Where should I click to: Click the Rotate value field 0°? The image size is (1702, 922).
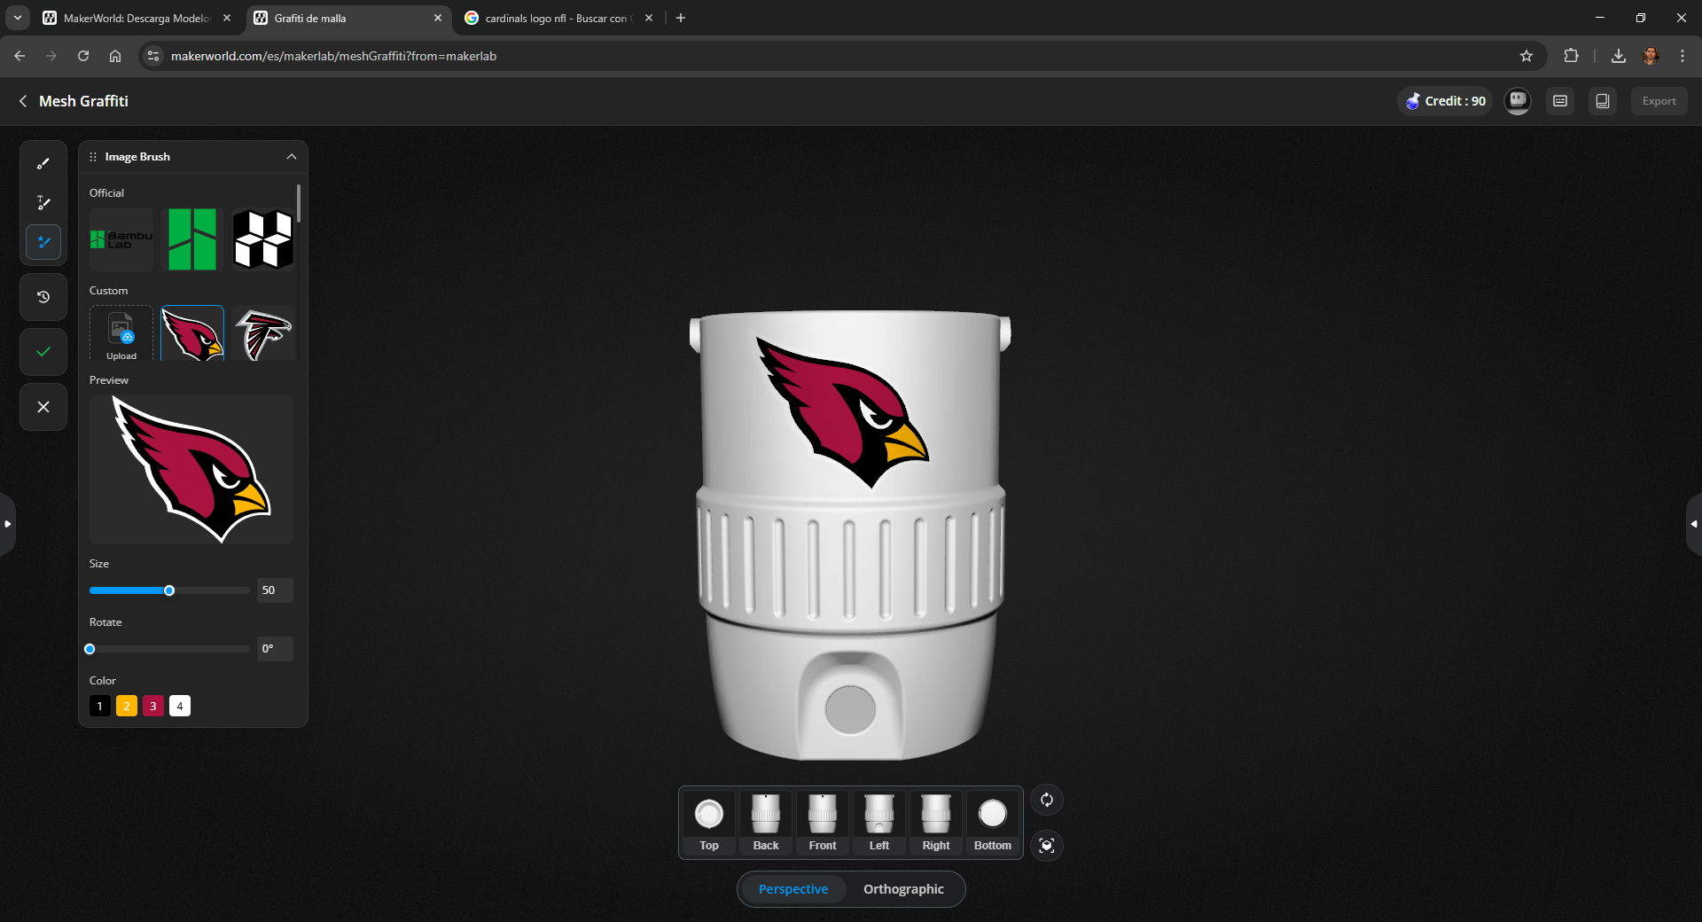[x=275, y=649]
